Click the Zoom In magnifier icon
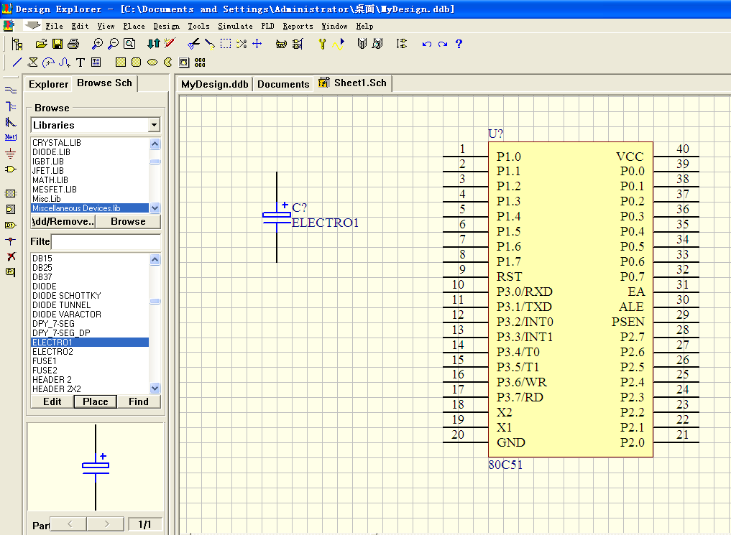 pos(98,44)
